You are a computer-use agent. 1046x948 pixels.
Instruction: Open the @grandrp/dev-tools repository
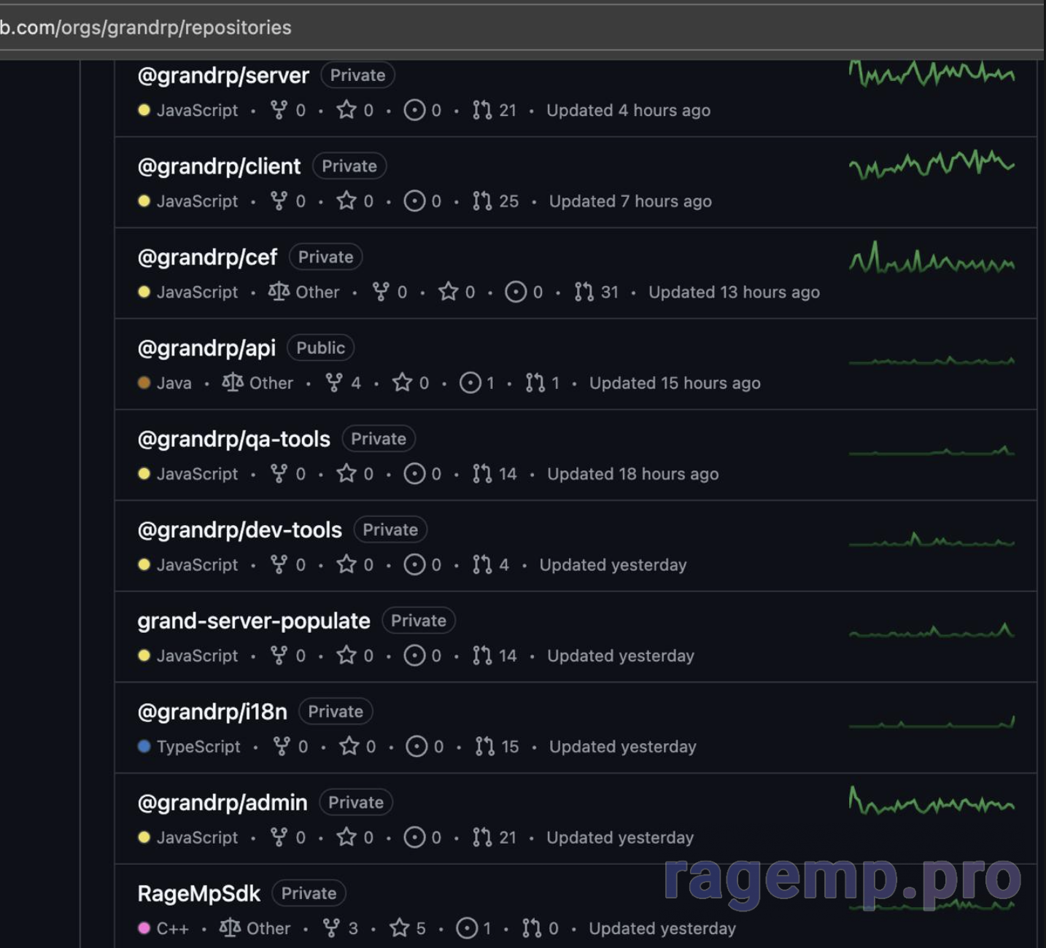239,530
